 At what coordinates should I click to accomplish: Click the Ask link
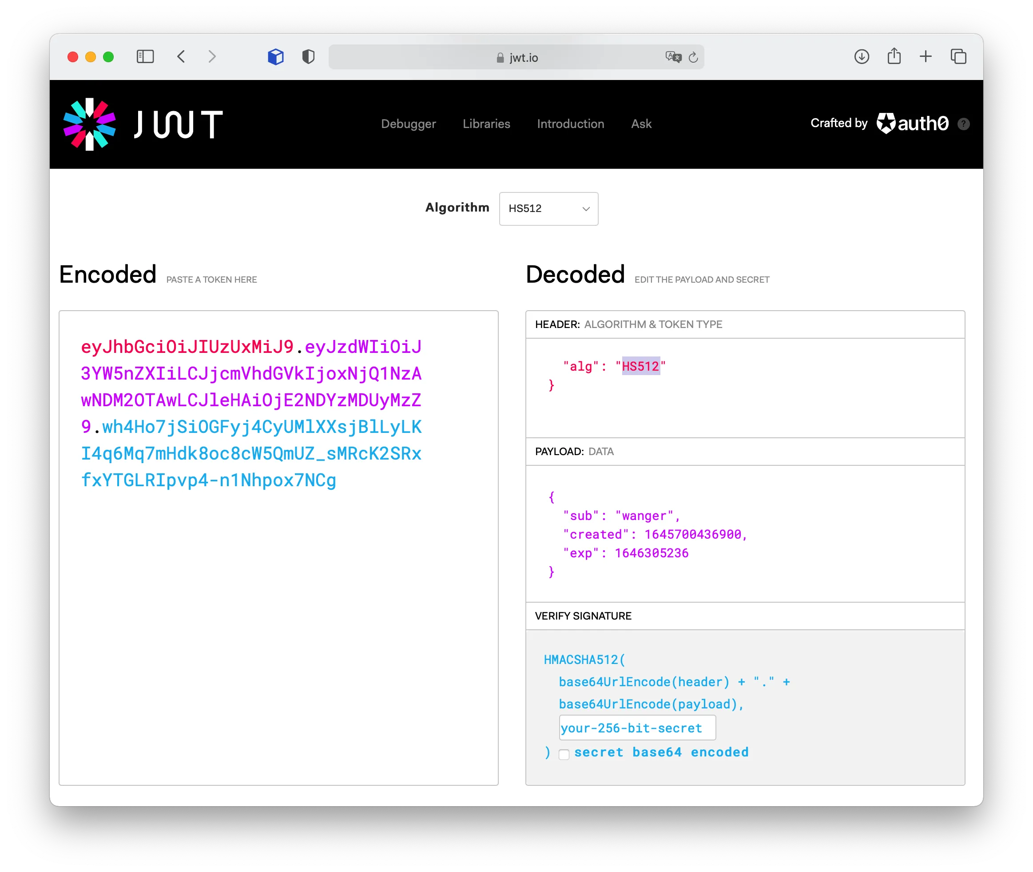point(641,124)
